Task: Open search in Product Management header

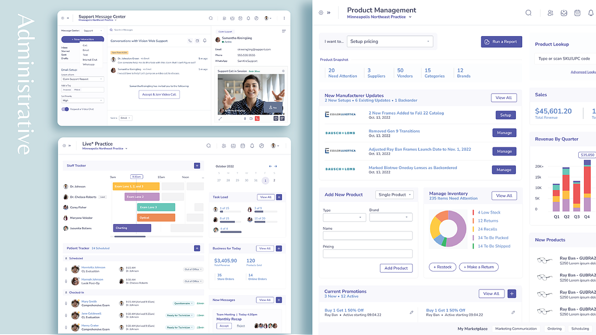Action: tap(528, 13)
